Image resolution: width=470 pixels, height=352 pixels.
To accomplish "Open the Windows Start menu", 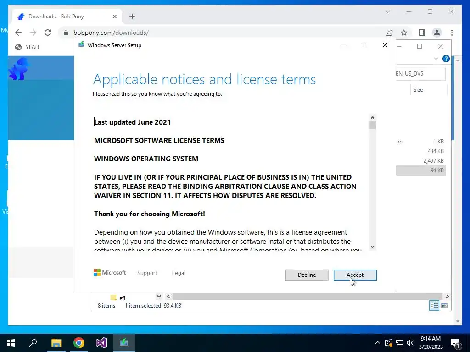I will [11, 343].
